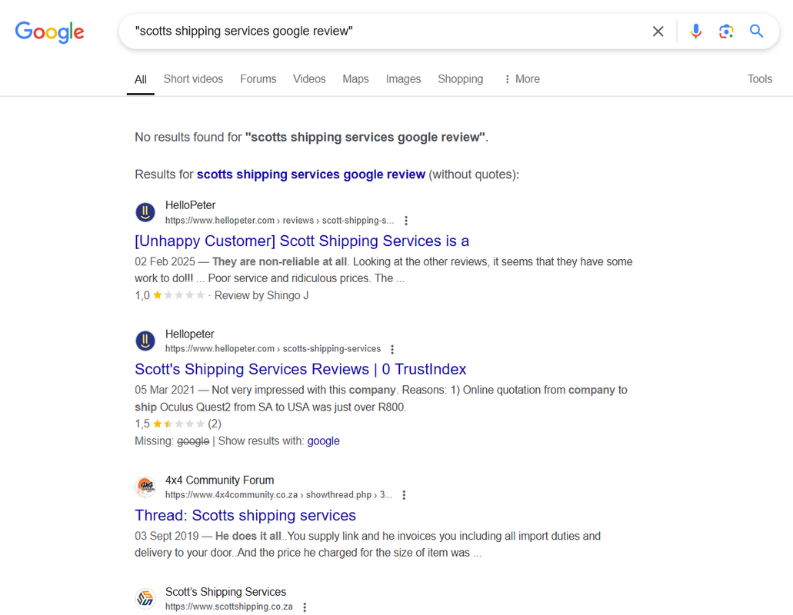Click the www.scottshipping.co.za URL
Screen dimensions: 793x615
click(x=229, y=607)
